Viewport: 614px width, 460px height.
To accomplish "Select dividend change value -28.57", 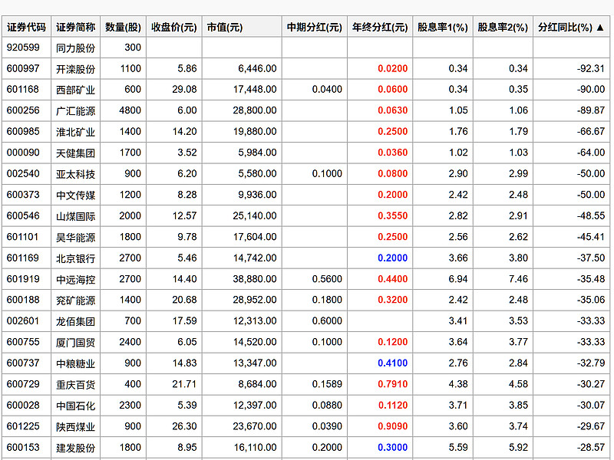I will [x=591, y=447].
